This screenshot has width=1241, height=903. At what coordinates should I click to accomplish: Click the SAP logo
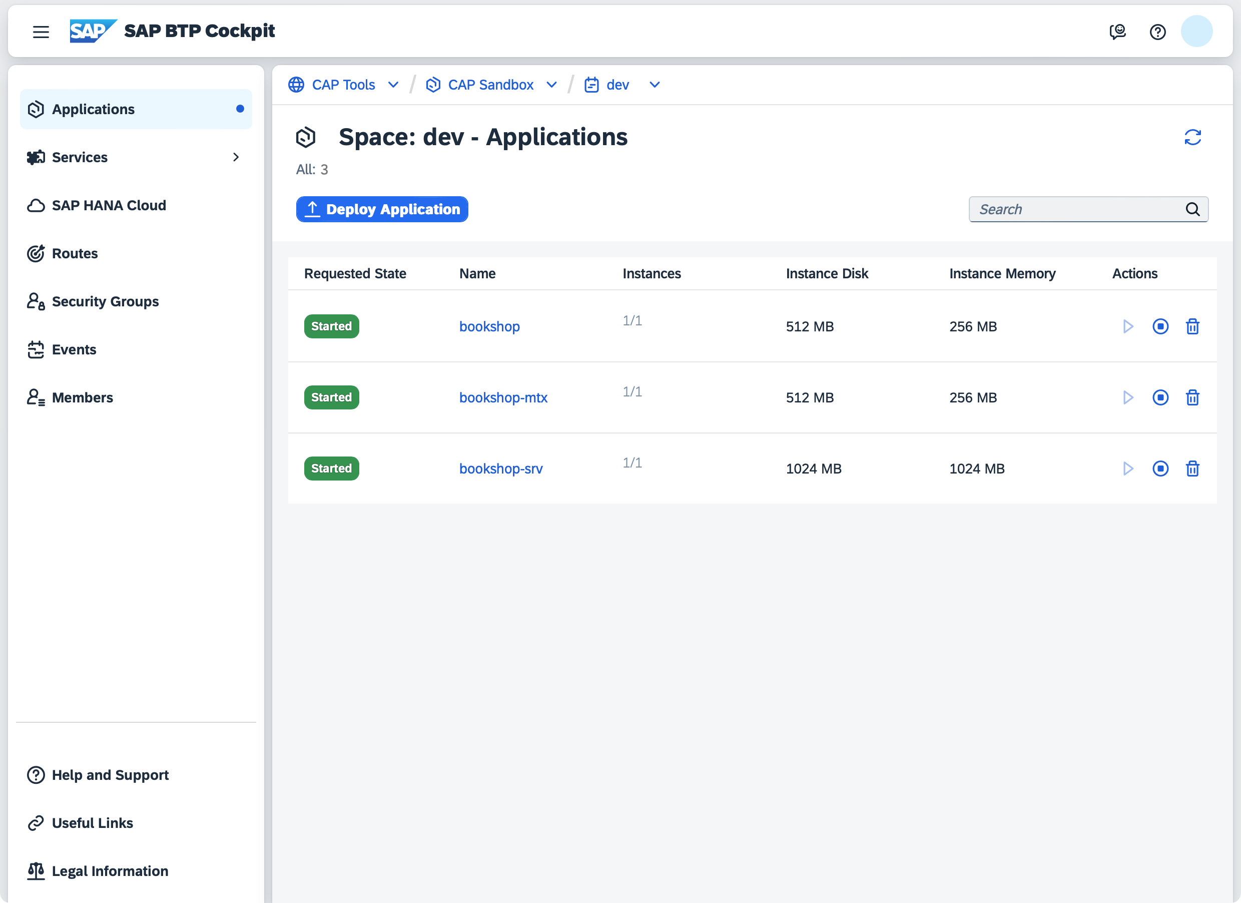click(93, 31)
